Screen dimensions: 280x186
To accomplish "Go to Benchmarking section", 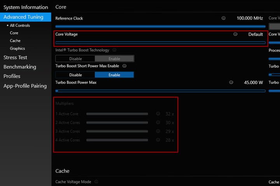I will pos(20,67).
